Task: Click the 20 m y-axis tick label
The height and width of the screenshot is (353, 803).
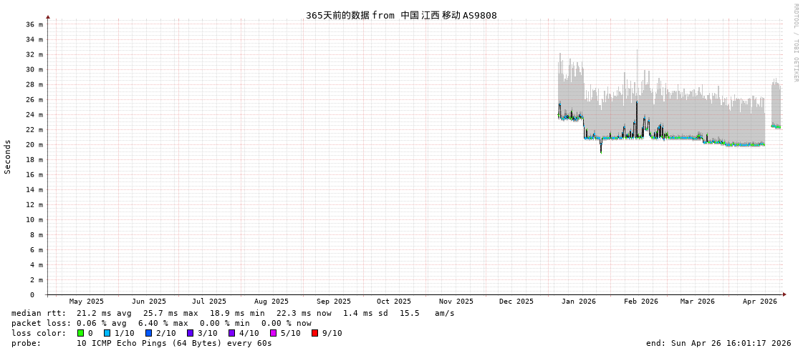Action: (x=35, y=144)
